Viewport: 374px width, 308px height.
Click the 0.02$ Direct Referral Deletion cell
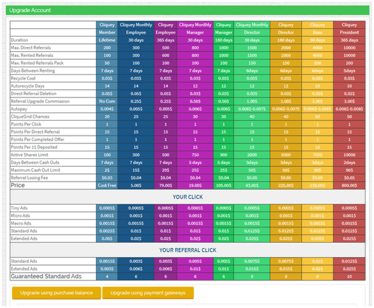click(x=349, y=93)
